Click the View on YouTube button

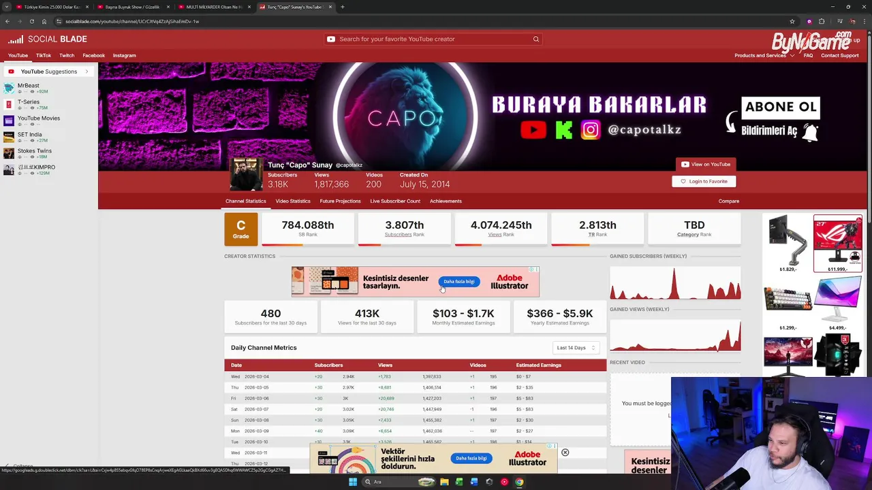[706, 164]
